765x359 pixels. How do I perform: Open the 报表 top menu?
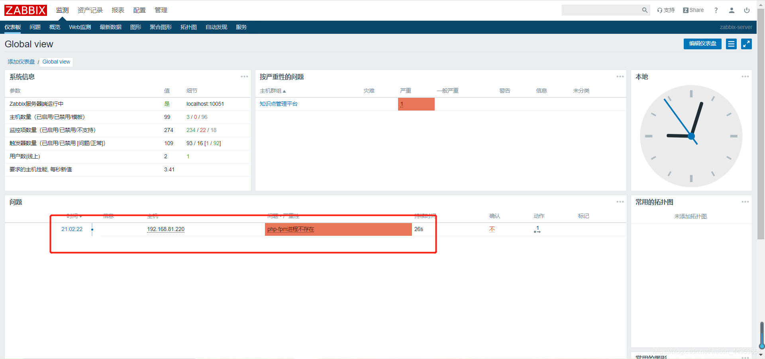click(x=118, y=10)
